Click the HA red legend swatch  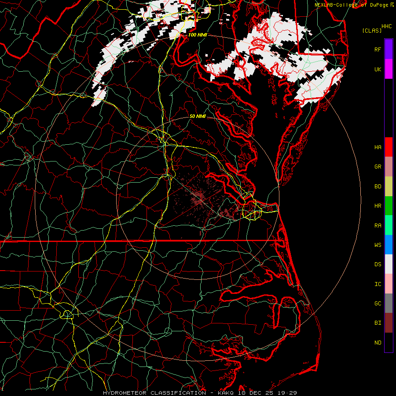pos(389,147)
